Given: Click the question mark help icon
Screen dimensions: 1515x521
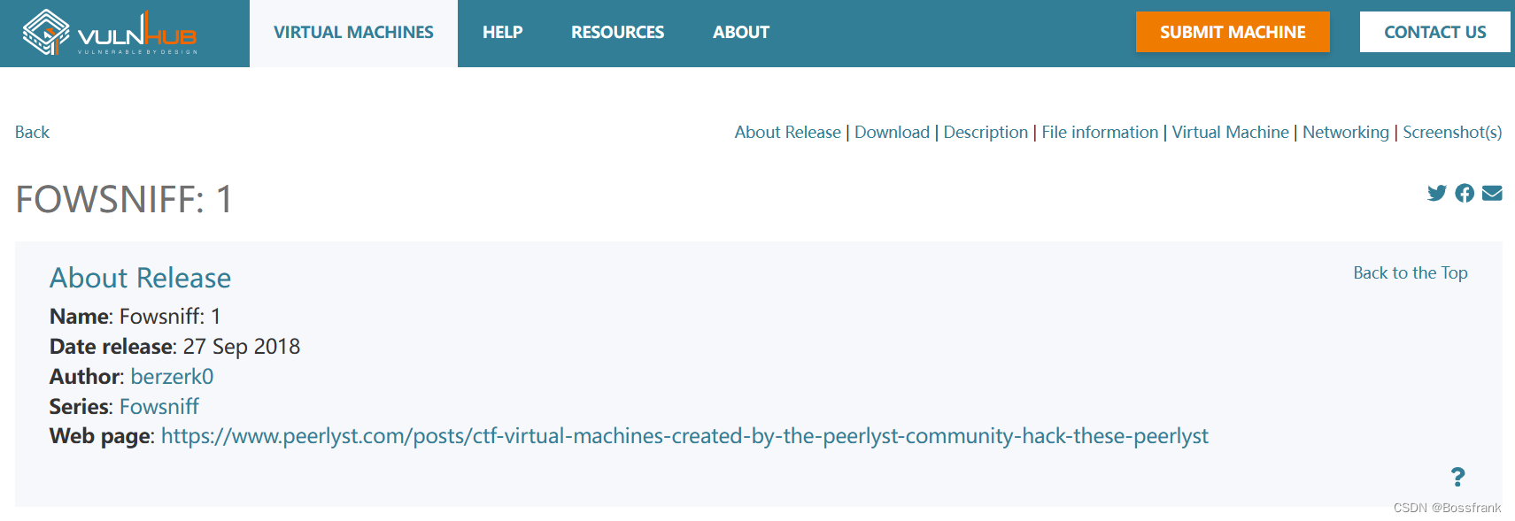Looking at the screenshot, I should coord(1457,478).
